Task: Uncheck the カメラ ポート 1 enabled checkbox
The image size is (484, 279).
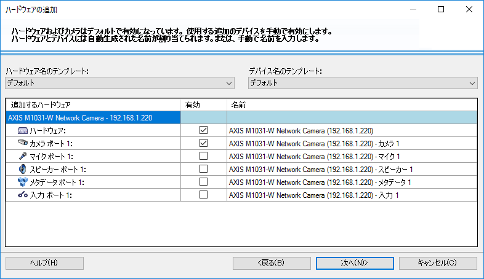Action: [203, 143]
